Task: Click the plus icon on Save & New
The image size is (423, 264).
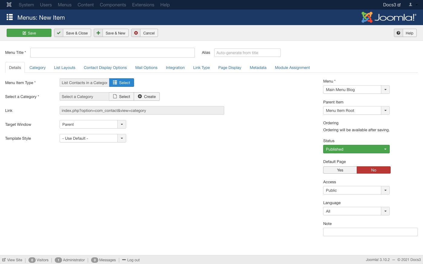Action: (98, 33)
